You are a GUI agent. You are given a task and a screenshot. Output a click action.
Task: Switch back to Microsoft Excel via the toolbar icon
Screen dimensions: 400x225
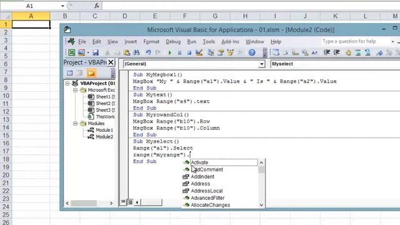(x=72, y=52)
